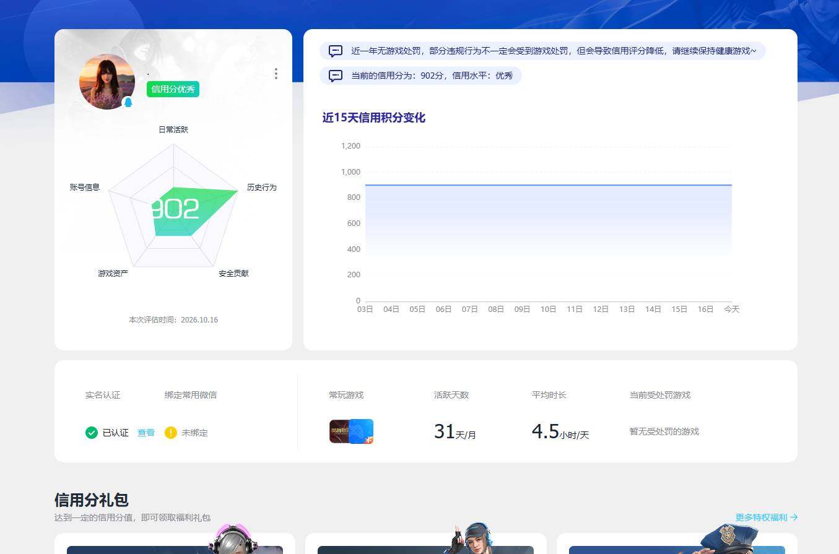Click the user profile avatar photo

click(x=107, y=82)
